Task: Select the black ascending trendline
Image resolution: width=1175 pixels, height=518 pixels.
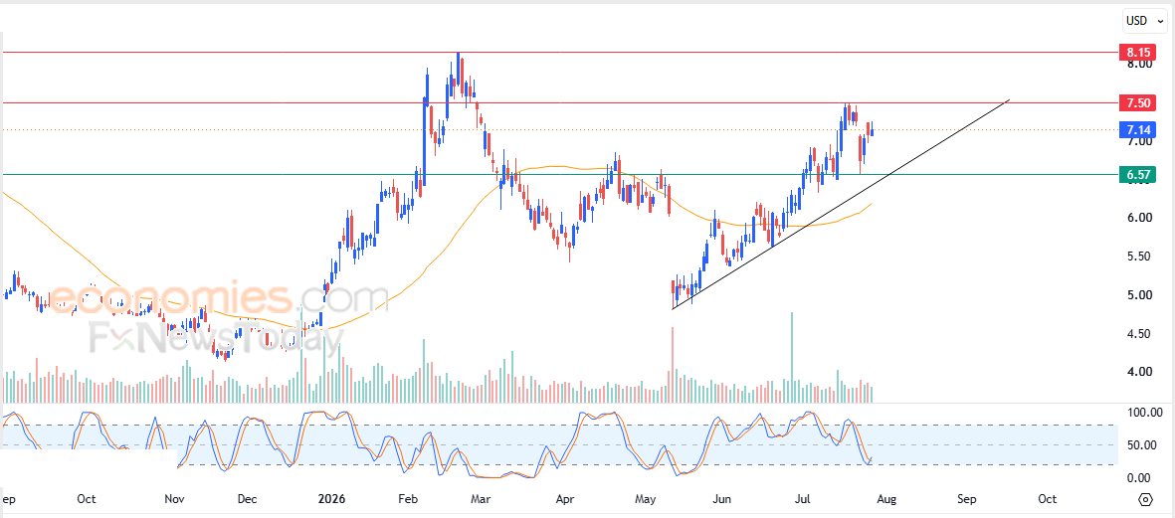Action: 841,204
